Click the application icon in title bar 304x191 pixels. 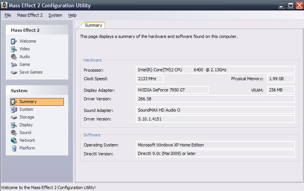4,5
